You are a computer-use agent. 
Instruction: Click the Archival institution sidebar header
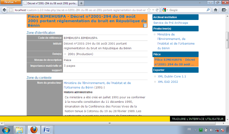tap(175, 17)
